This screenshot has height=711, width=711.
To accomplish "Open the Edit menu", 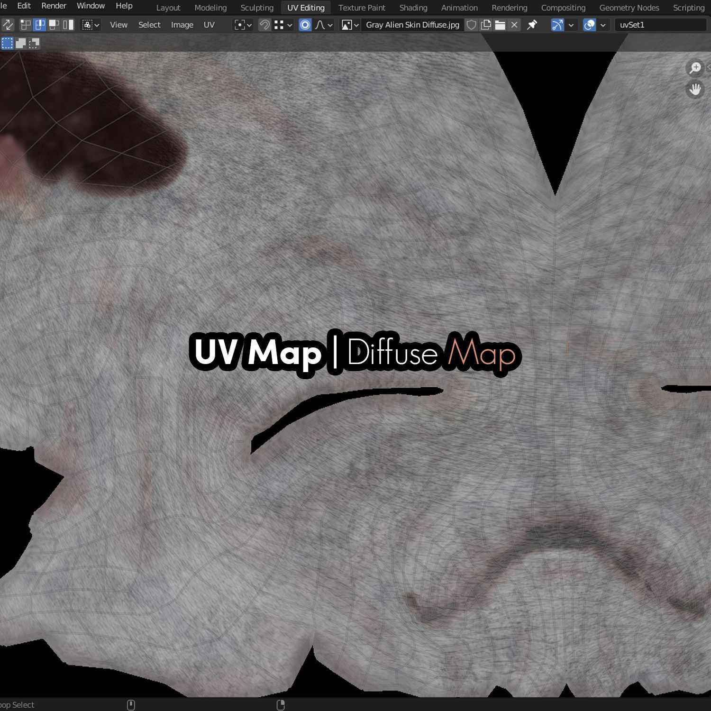I will coord(24,6).
